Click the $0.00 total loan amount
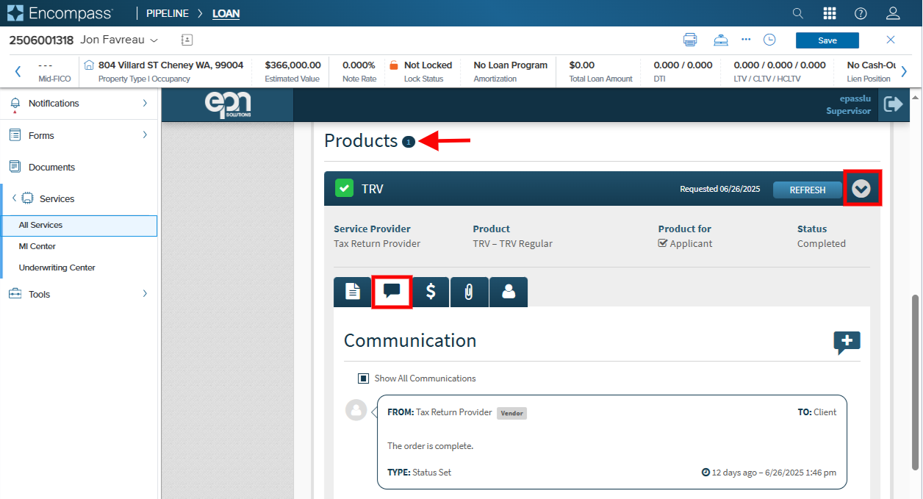Viewport: 923px width, 499px height. tap(582, 65)
